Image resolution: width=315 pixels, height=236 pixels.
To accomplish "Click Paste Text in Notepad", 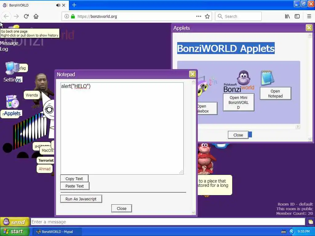I will (x=74, y=186).
